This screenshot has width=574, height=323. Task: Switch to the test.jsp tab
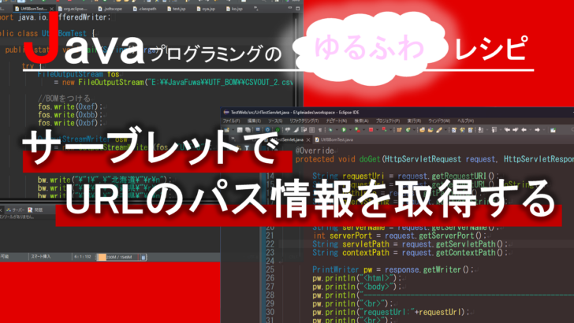176,9
